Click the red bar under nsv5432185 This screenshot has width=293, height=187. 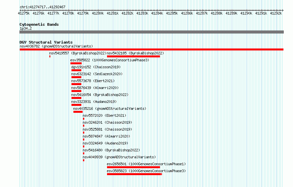click(x=133, y=56)
